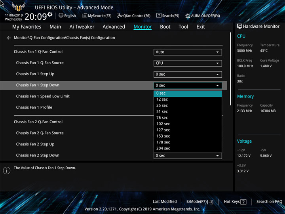This screenshot has height=214, width=285.
Task: Open Hot Keys help
Action: (x=235, y=202)
